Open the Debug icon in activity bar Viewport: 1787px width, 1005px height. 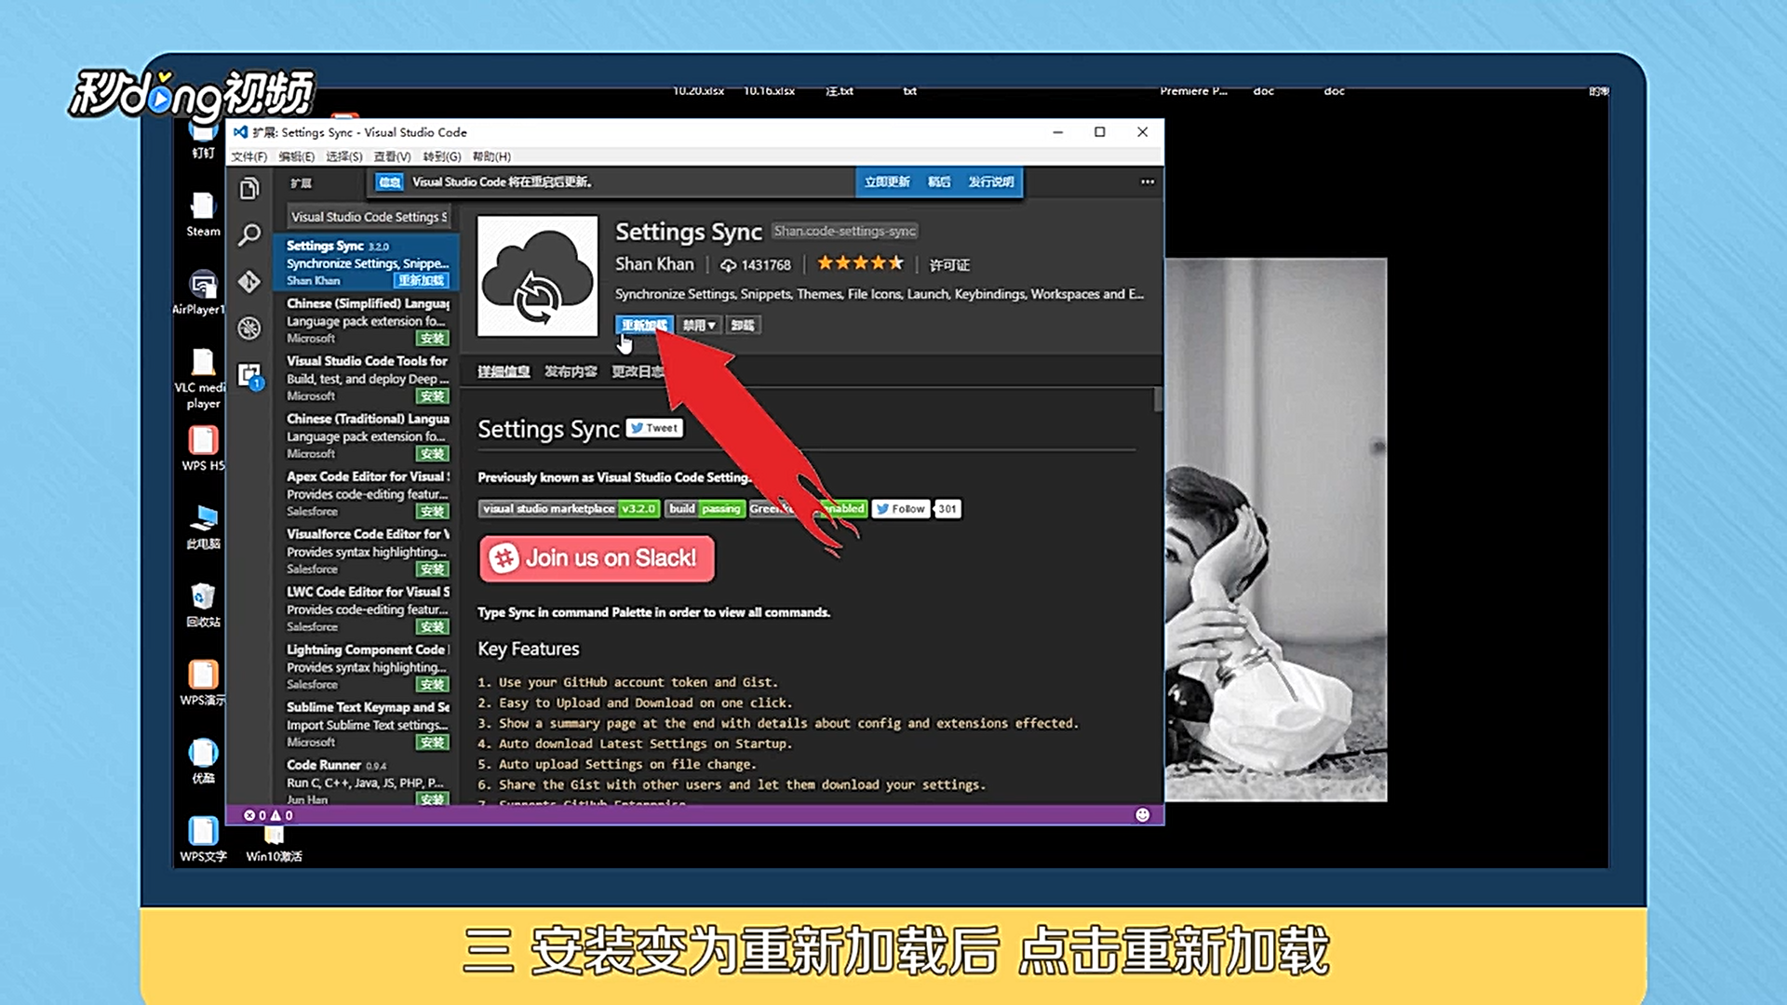pyautogui.click(x=249, y=328)
